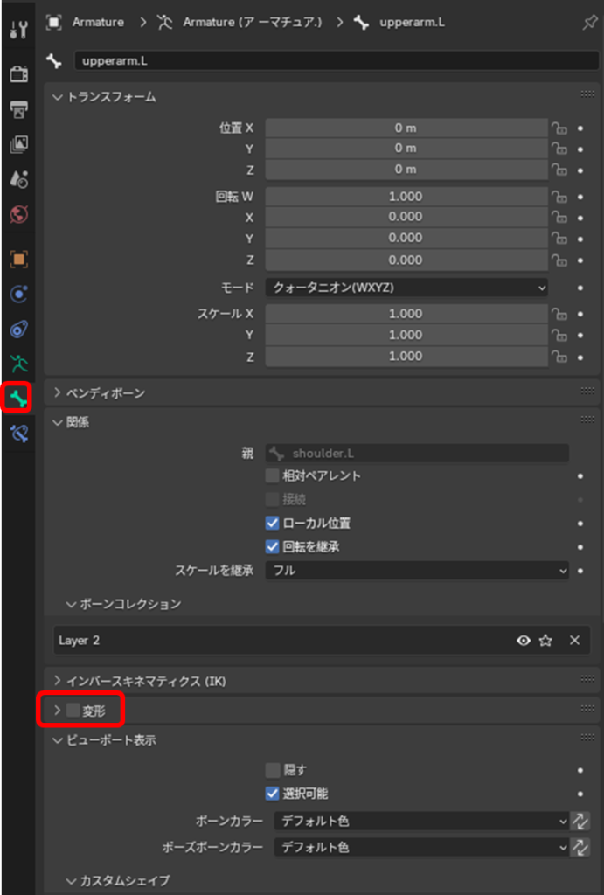The image size is (604, 895).
Task: Open the Bone properties tab icon
Action: pos(18,399)
